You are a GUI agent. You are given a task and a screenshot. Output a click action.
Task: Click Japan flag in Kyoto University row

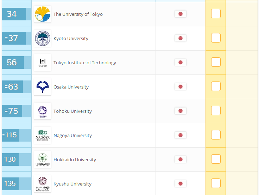tap(181, 38)
